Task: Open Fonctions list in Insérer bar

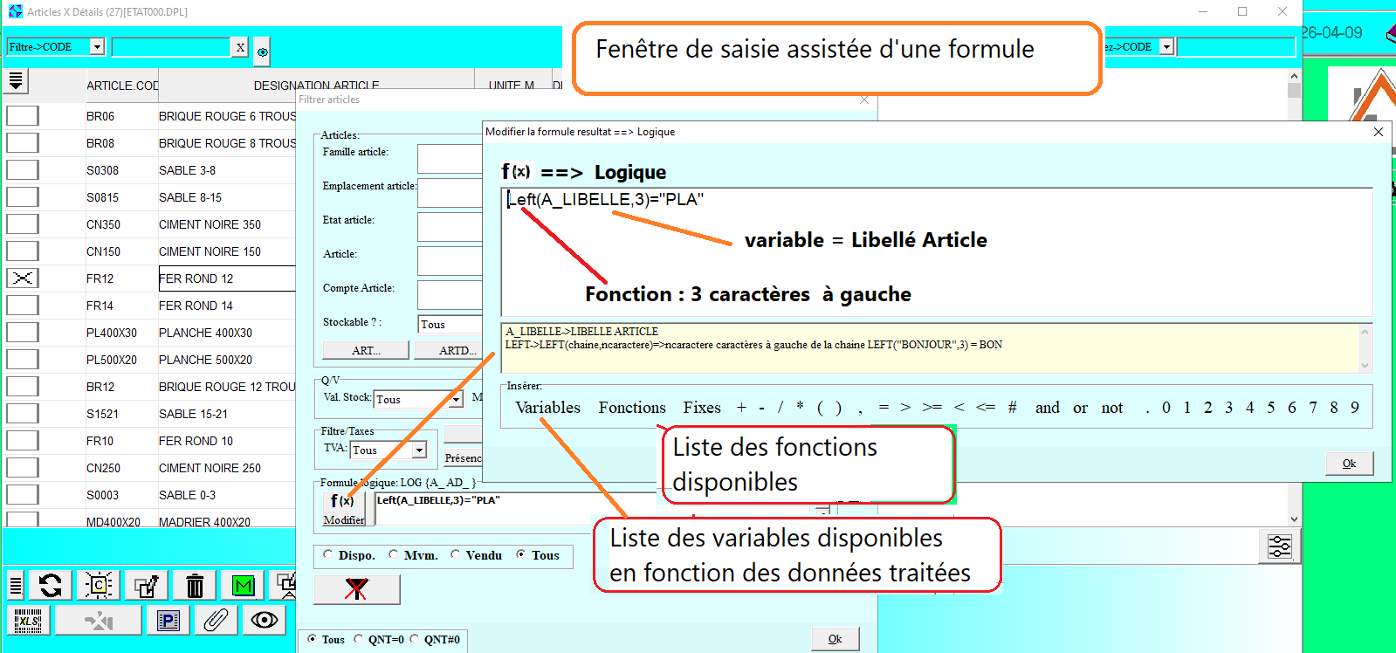Action: (631, 408)
